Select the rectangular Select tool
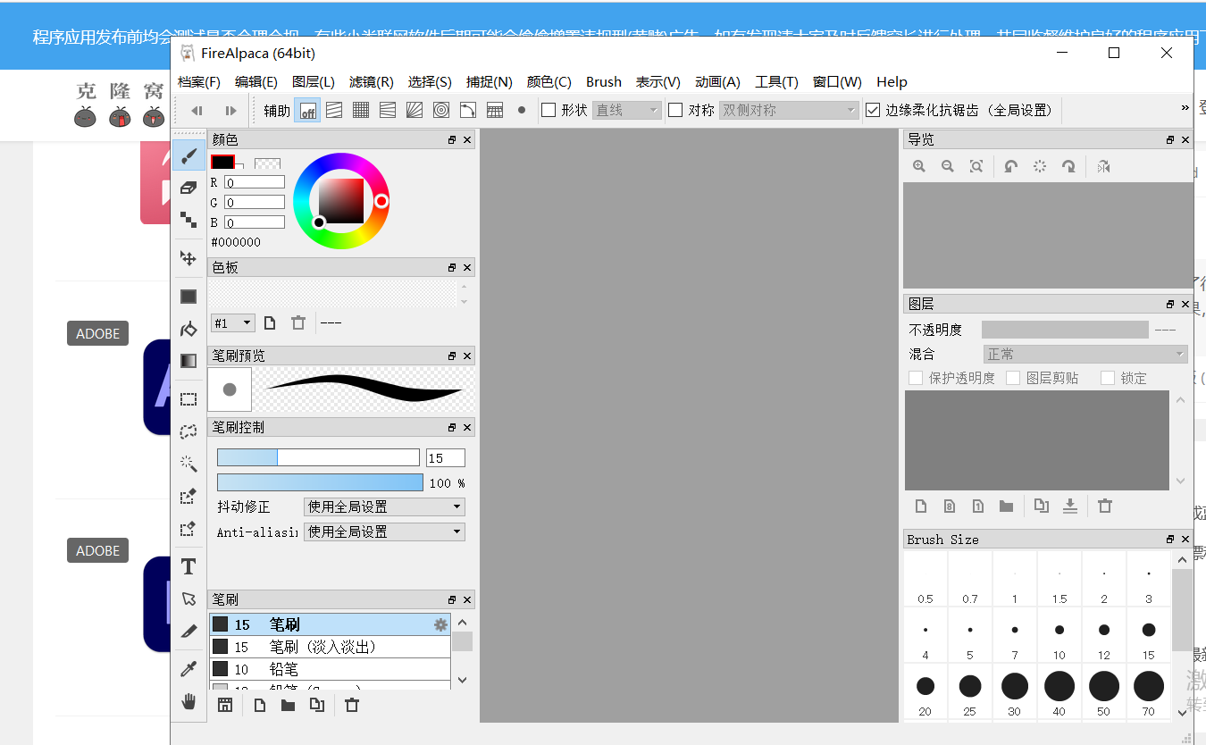Screen dimensions: 1206x745 (x=188, y=399)
